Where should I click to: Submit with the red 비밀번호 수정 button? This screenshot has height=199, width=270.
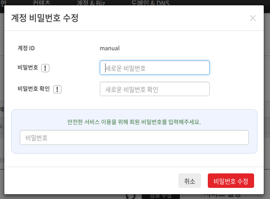click(x=231, y=181)
